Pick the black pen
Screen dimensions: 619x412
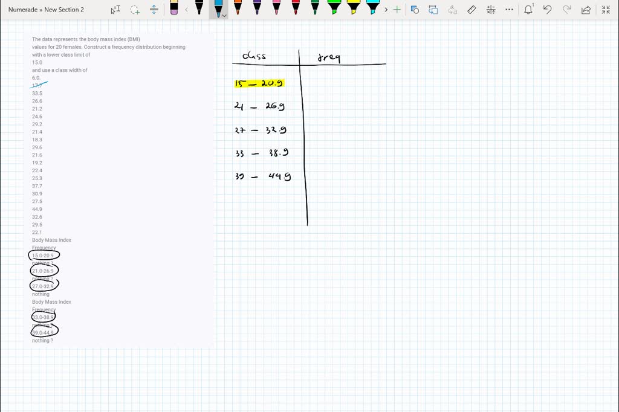click(199, 9)
